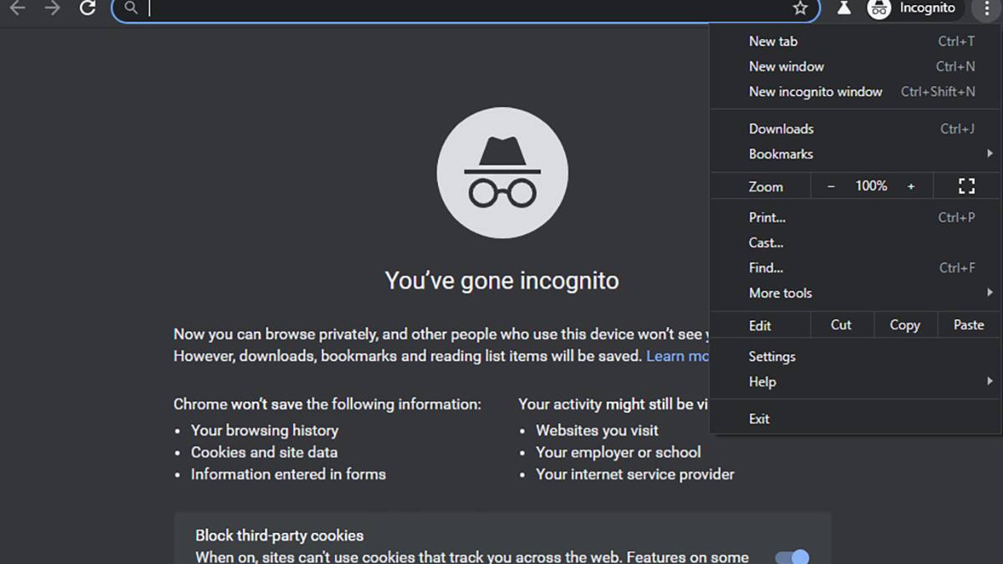Go back with the back arrow
Screen dimensions: 1003x564
click(18, 8)
